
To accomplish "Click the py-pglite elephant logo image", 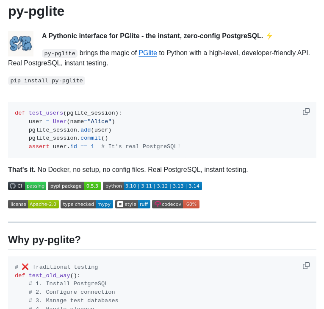I will click(x=21, y=44).
